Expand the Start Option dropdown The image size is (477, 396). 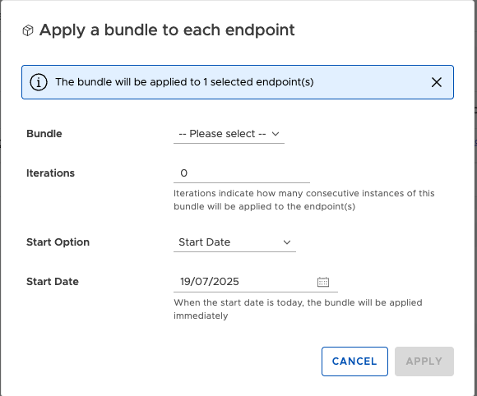234,242
